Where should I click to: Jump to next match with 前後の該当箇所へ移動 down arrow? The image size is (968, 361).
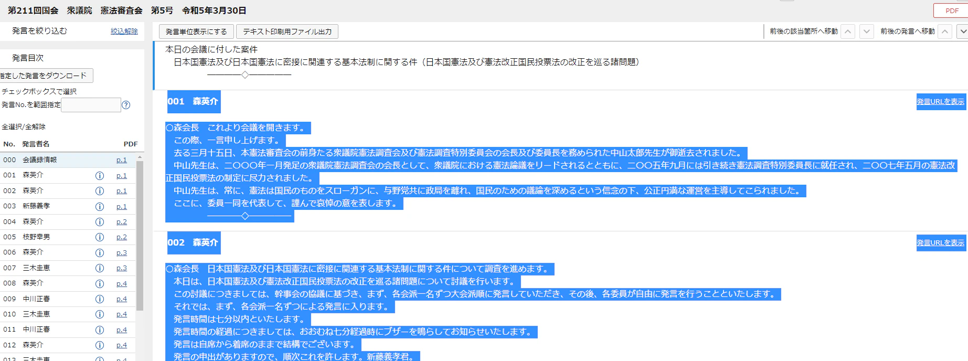tap(867, 31)
